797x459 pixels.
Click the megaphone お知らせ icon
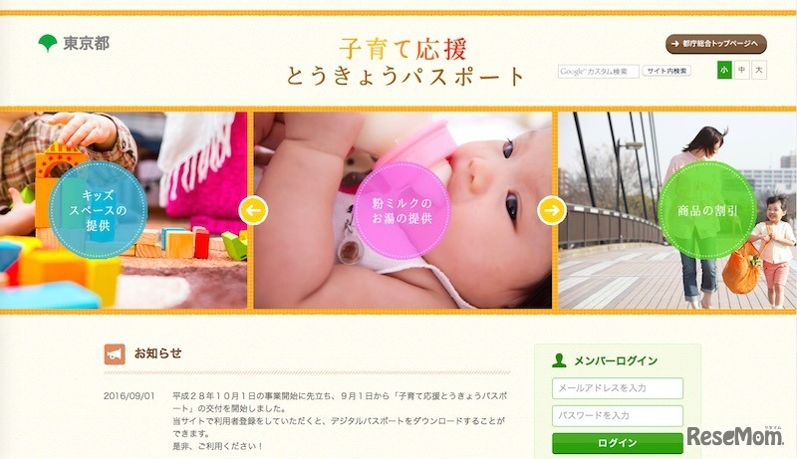pos(115,353)
